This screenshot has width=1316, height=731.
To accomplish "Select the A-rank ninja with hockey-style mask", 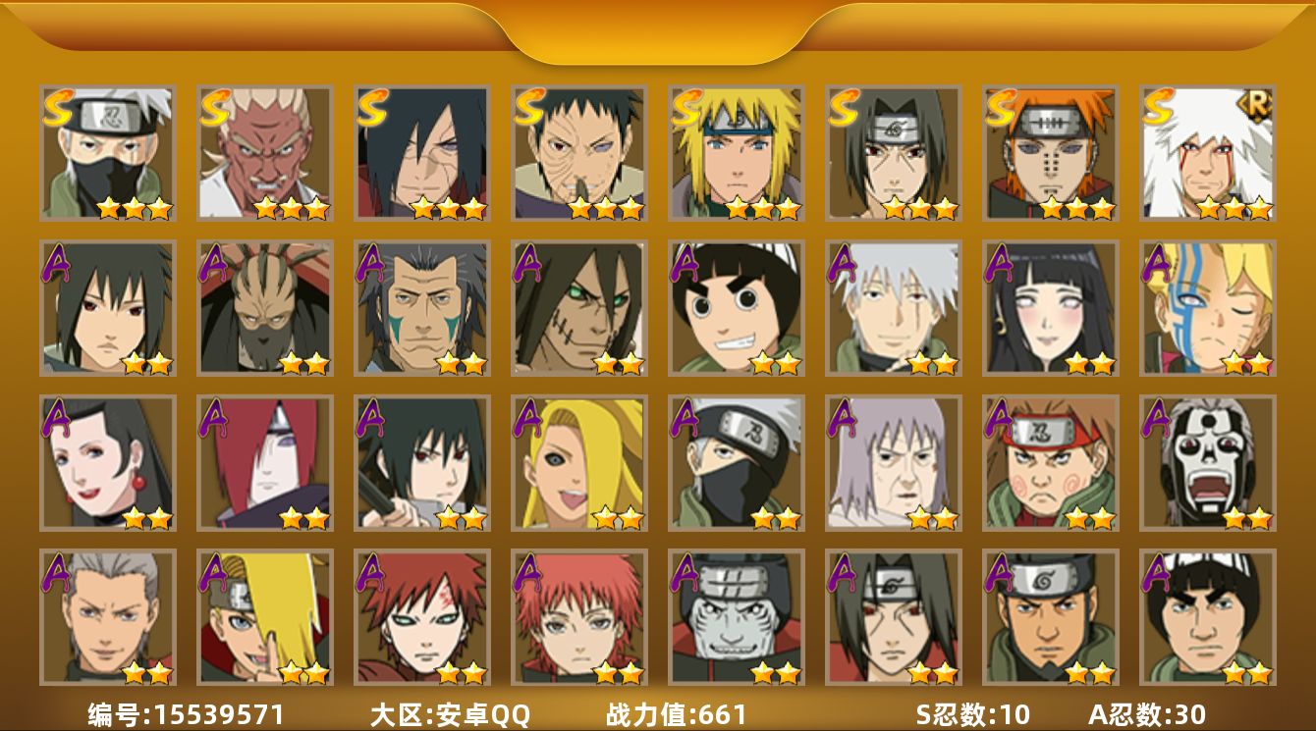I will [x=1208, y=463].
